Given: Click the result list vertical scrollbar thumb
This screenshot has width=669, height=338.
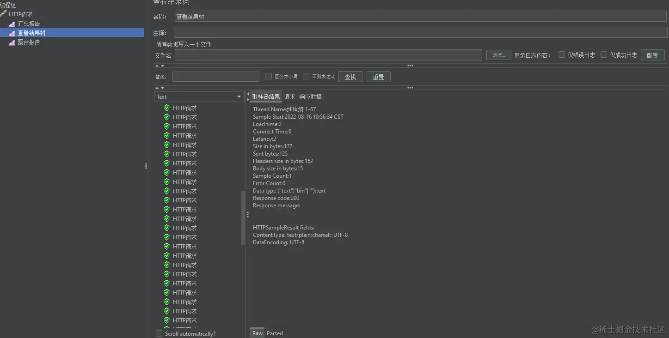Looking at the screenshot, I should tap(243, 218).
